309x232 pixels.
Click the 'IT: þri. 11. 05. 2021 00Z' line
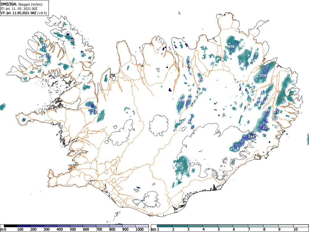click(x=19, y=9)
